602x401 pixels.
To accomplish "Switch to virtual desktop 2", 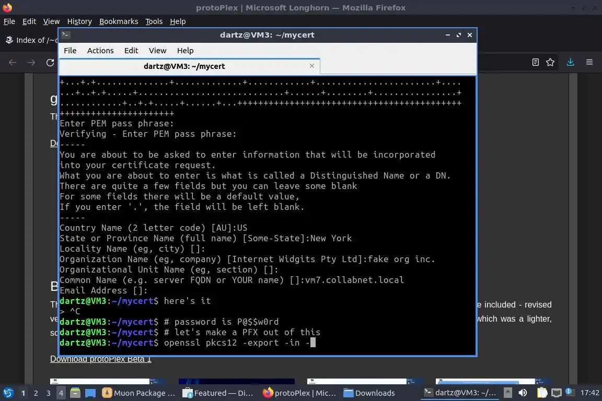I will point(36,393).
